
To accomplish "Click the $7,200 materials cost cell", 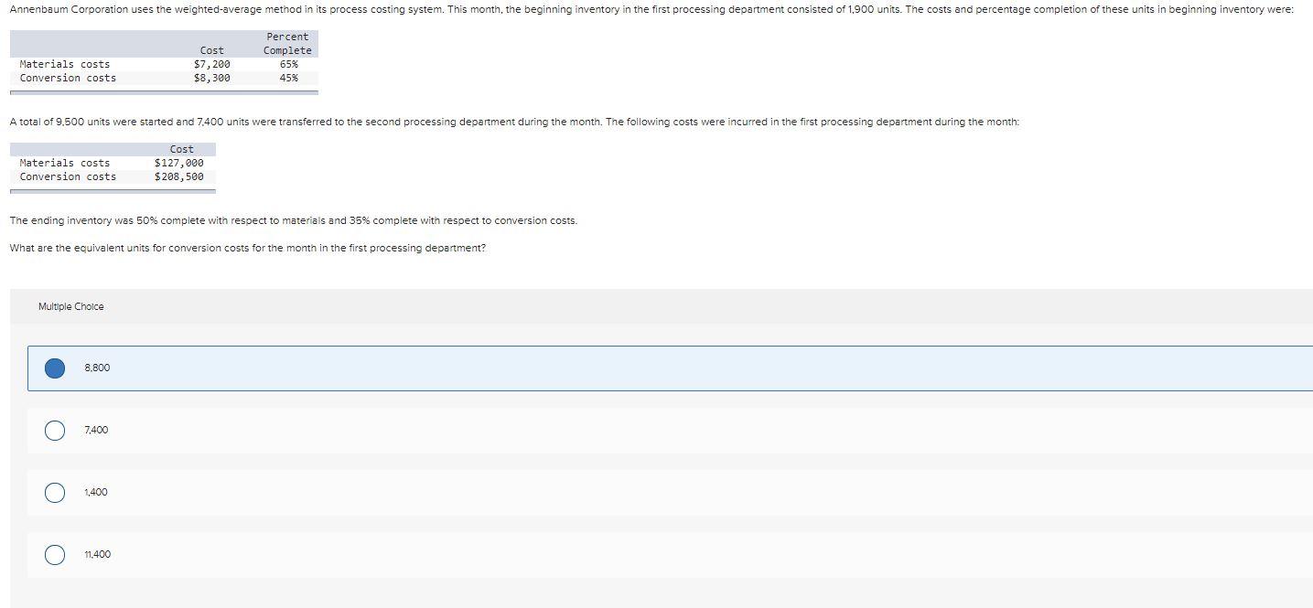I will coord(212,64).
